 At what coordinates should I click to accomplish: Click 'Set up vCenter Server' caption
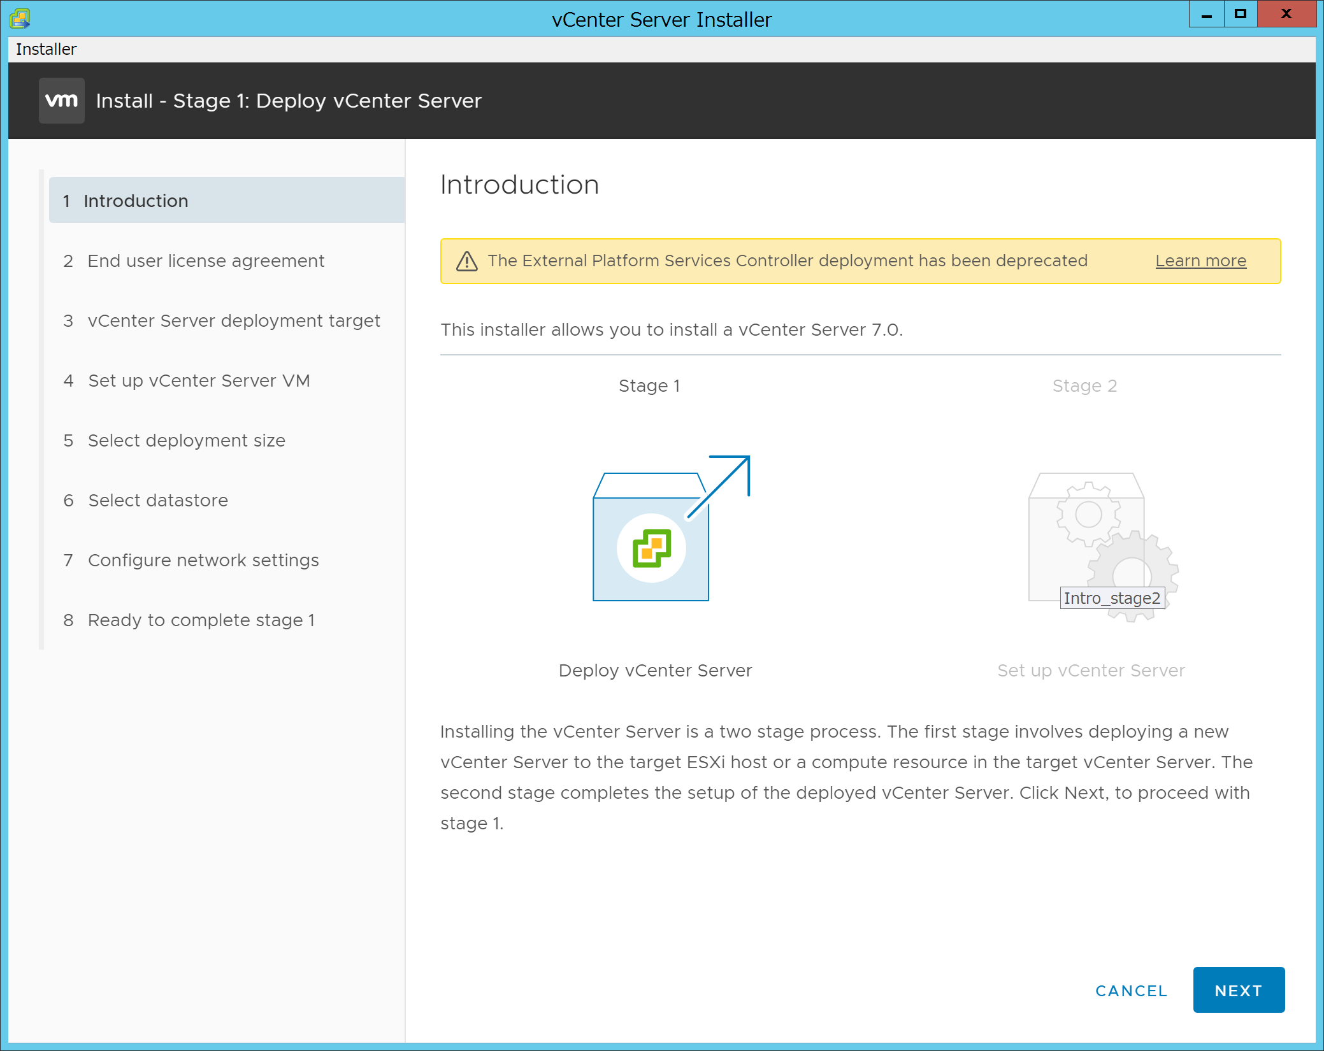(1091, 670)
